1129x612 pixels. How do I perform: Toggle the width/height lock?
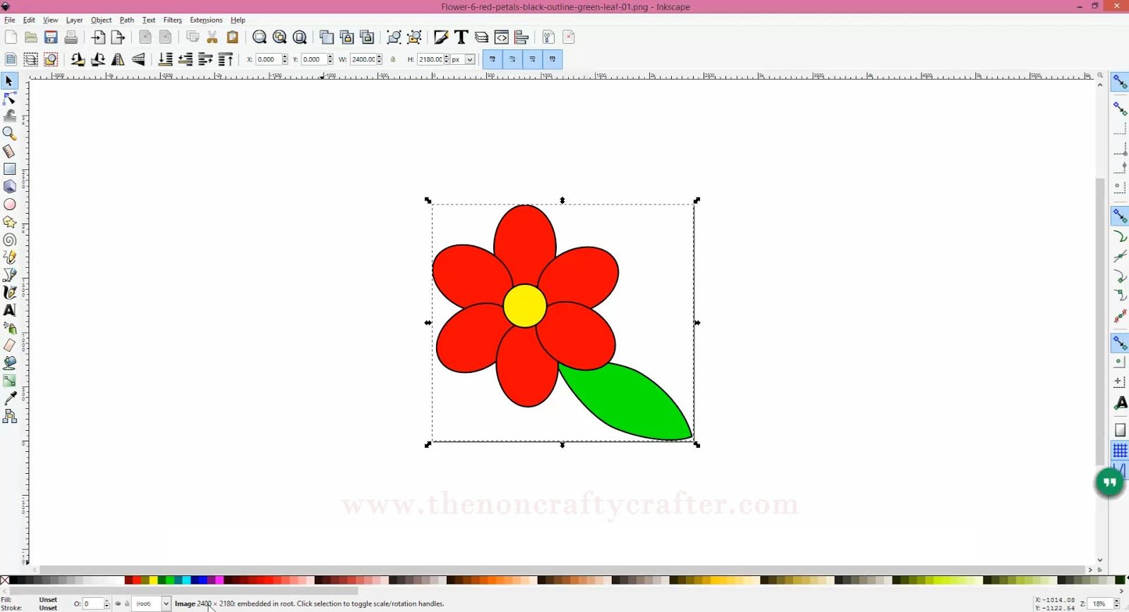pyautogui.click(x=393, y=60)
